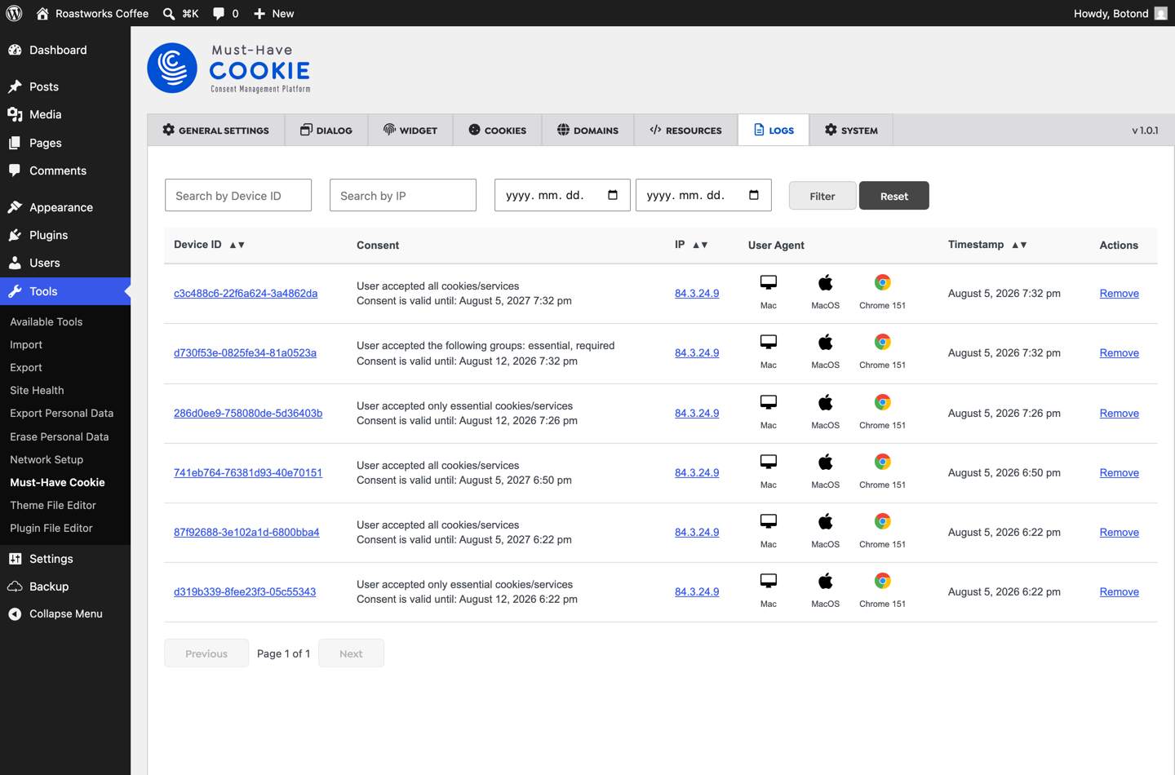Open Import submenu item
The height and width of the screenshot is (775, 1175).
(x=26, y=344)
